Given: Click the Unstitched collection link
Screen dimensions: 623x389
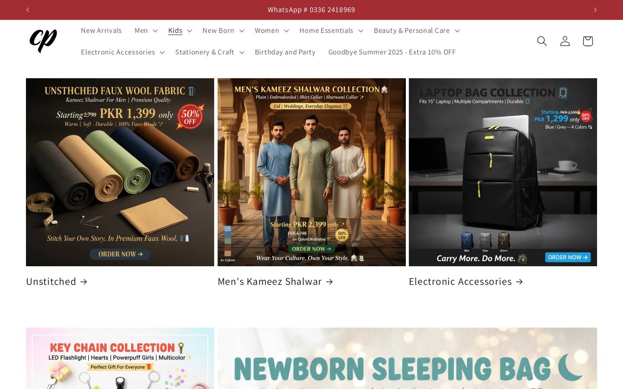Looking at the screenshot, I should tap(57, 281).
